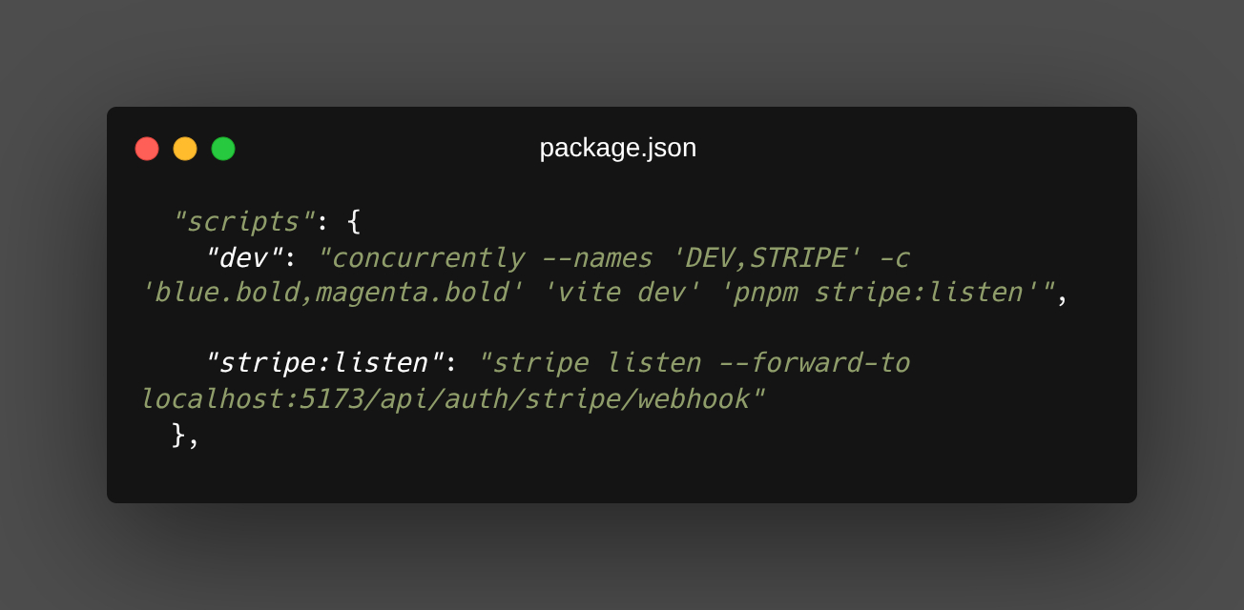Image resolution: width=1244 pixels, height=610 pixels.
Task: Click the --forward-to flag
Action: [812, 363]
